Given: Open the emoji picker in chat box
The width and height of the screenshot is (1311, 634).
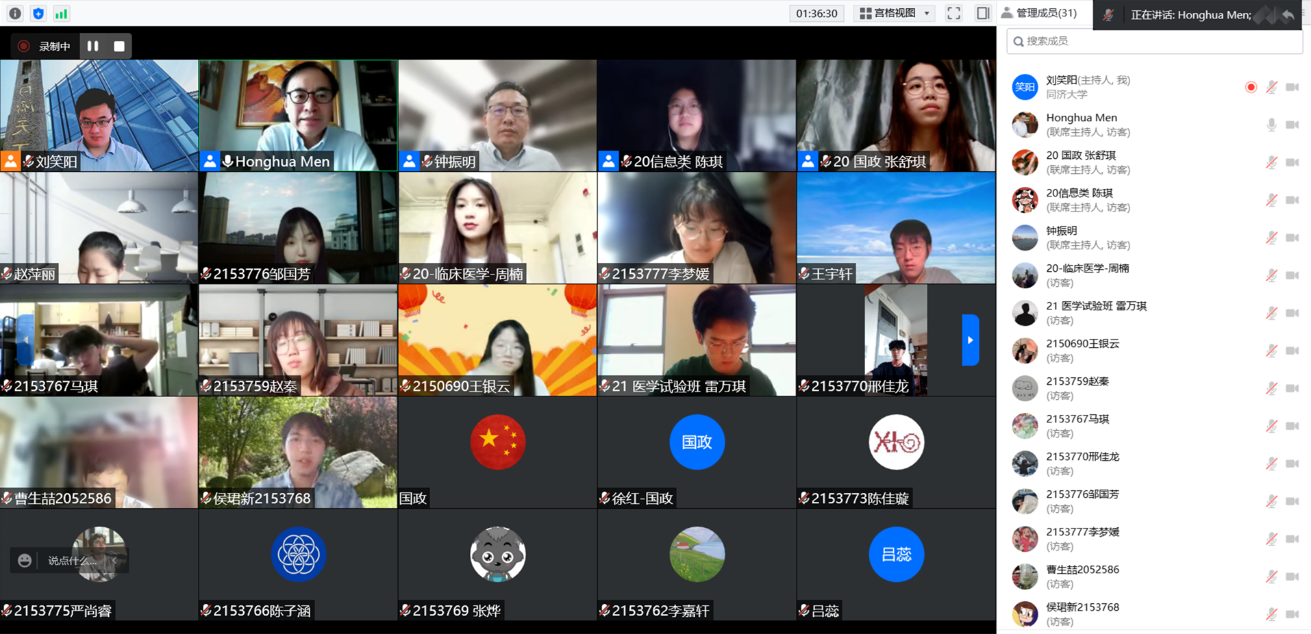Looking at the screenshot, I should click(25, 560).
